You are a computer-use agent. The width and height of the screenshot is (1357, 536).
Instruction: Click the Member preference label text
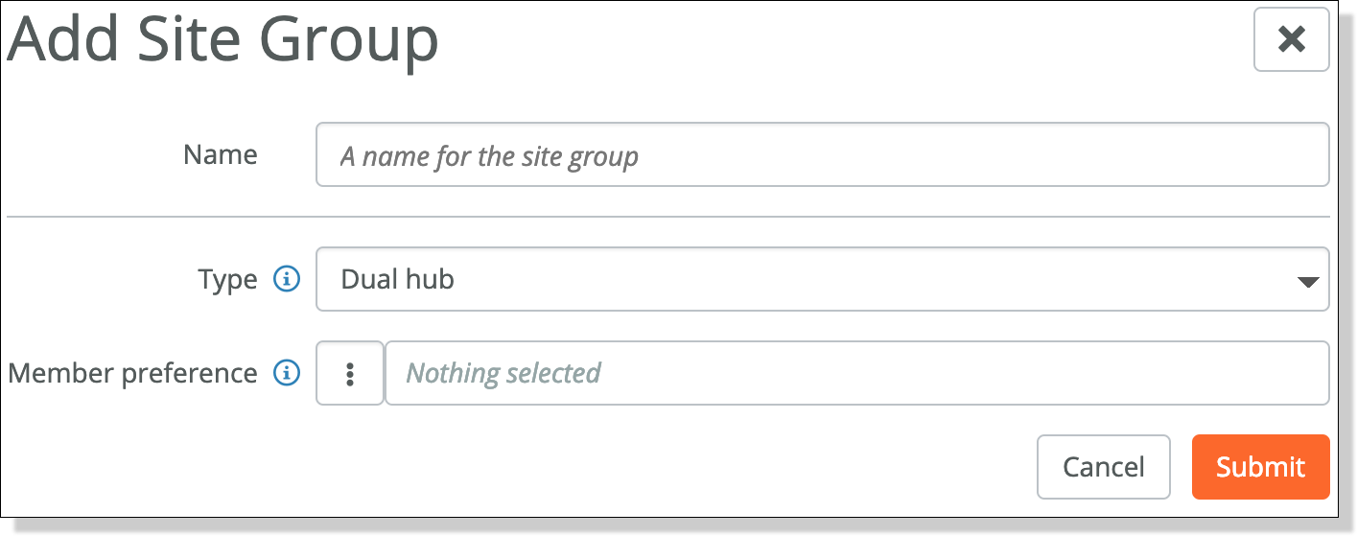(133, 373)
